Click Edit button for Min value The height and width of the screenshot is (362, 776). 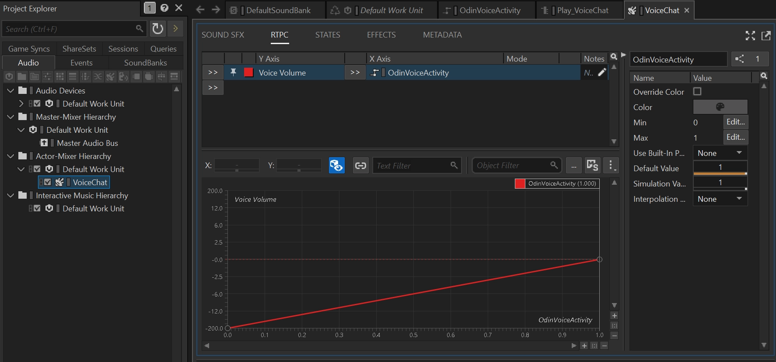pyautogui.click(x=736, y=122)
